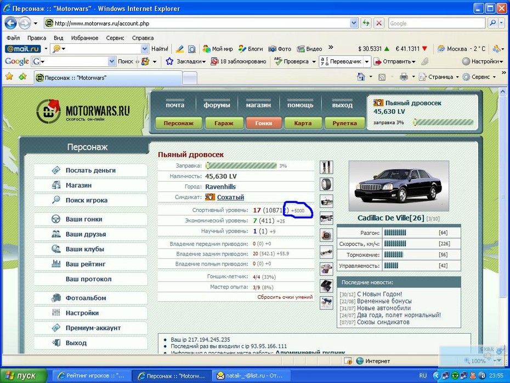Viewport: 510px width, 383px height.
Task: Click the Заправка fuel progress bar
Action: click(241, 166)
